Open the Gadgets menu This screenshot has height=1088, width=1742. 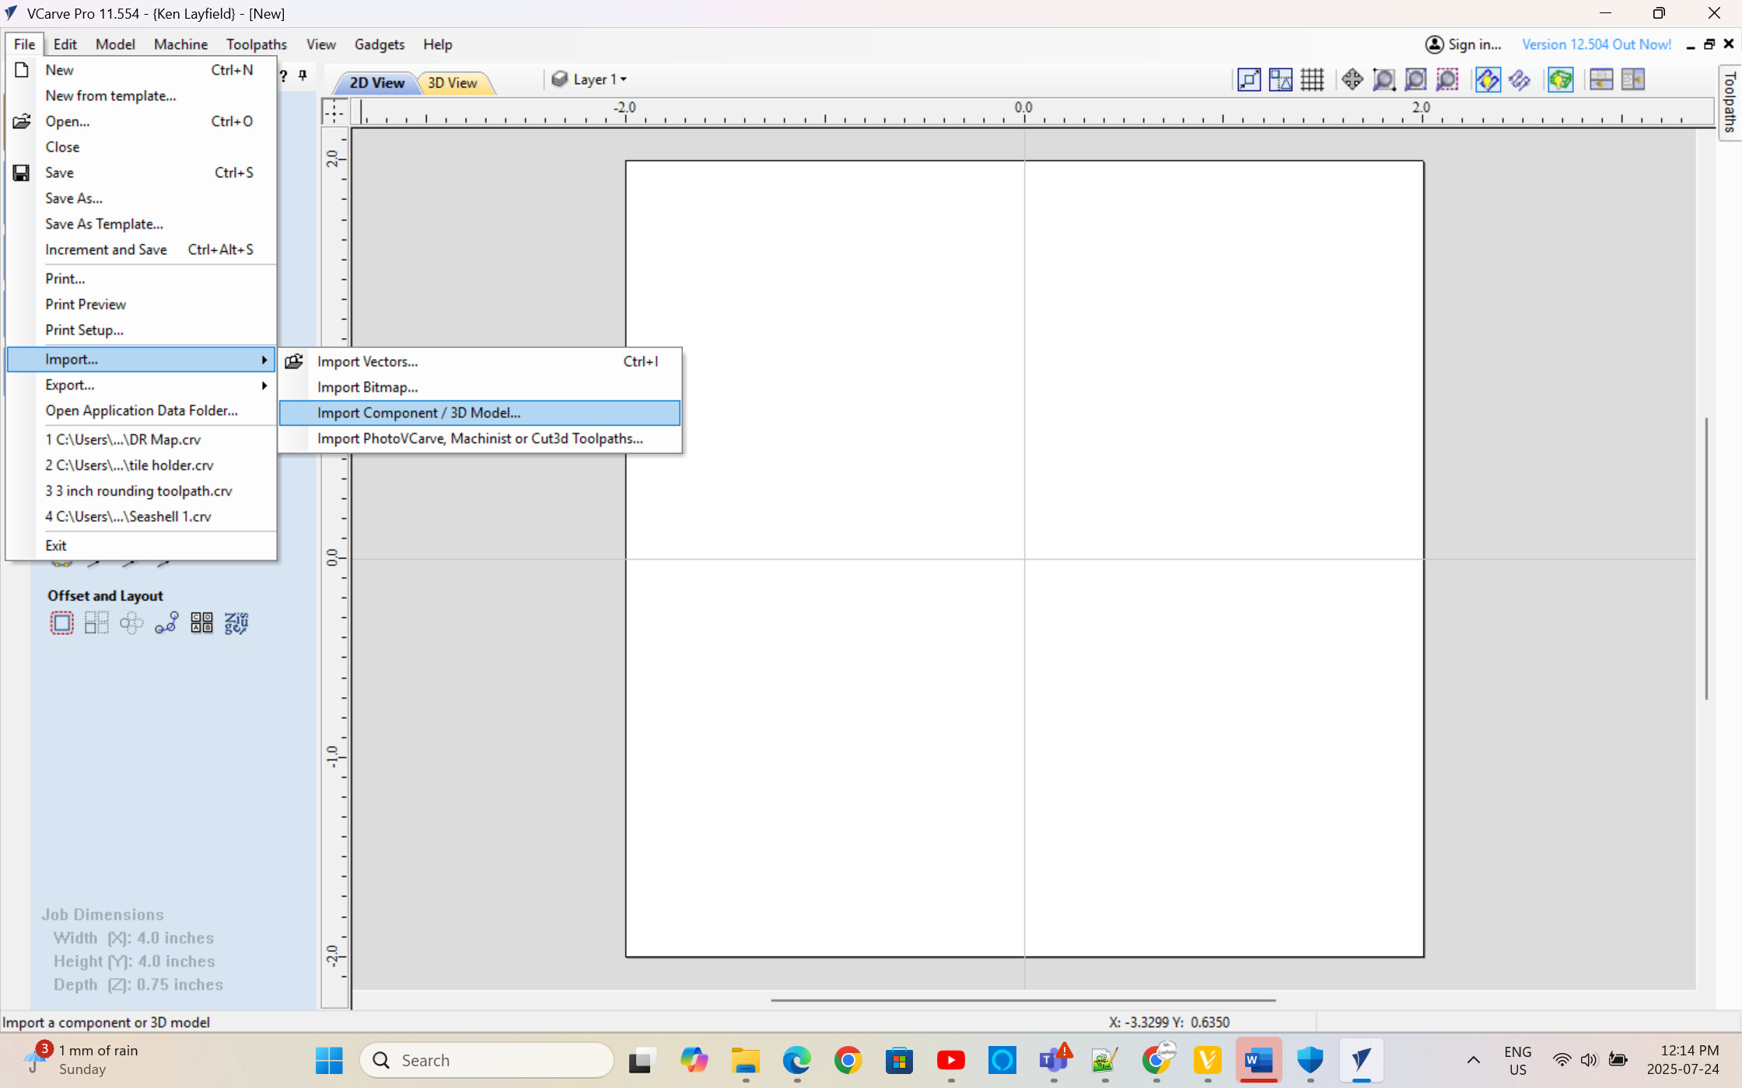pyautogui.click(x=380, y=44)
